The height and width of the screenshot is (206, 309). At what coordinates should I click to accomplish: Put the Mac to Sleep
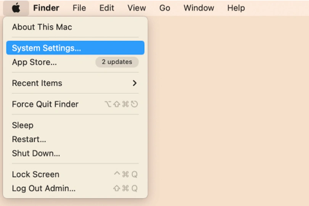point(23,125)
